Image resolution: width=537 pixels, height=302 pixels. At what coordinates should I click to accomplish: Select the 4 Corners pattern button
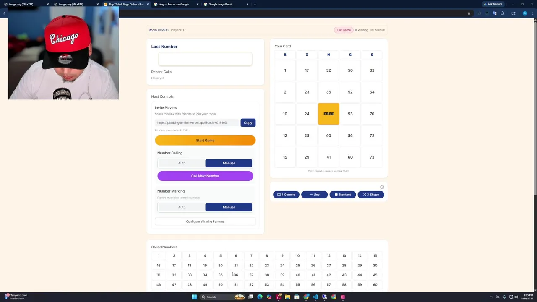[286, 195]
